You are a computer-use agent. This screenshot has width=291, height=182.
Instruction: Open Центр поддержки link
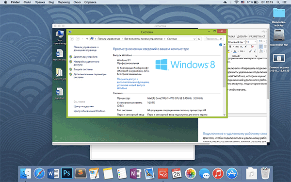pos(83,106)
